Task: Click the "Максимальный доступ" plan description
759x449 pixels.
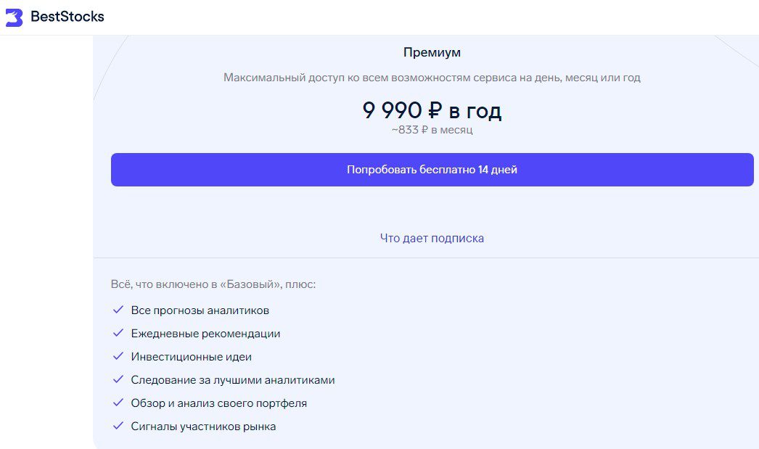Action: click(x=432, y=78)
